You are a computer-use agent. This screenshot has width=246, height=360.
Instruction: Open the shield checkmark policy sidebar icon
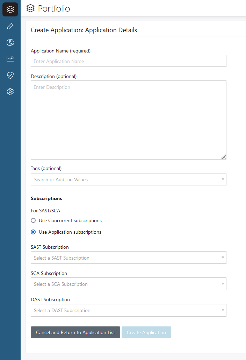10,75
